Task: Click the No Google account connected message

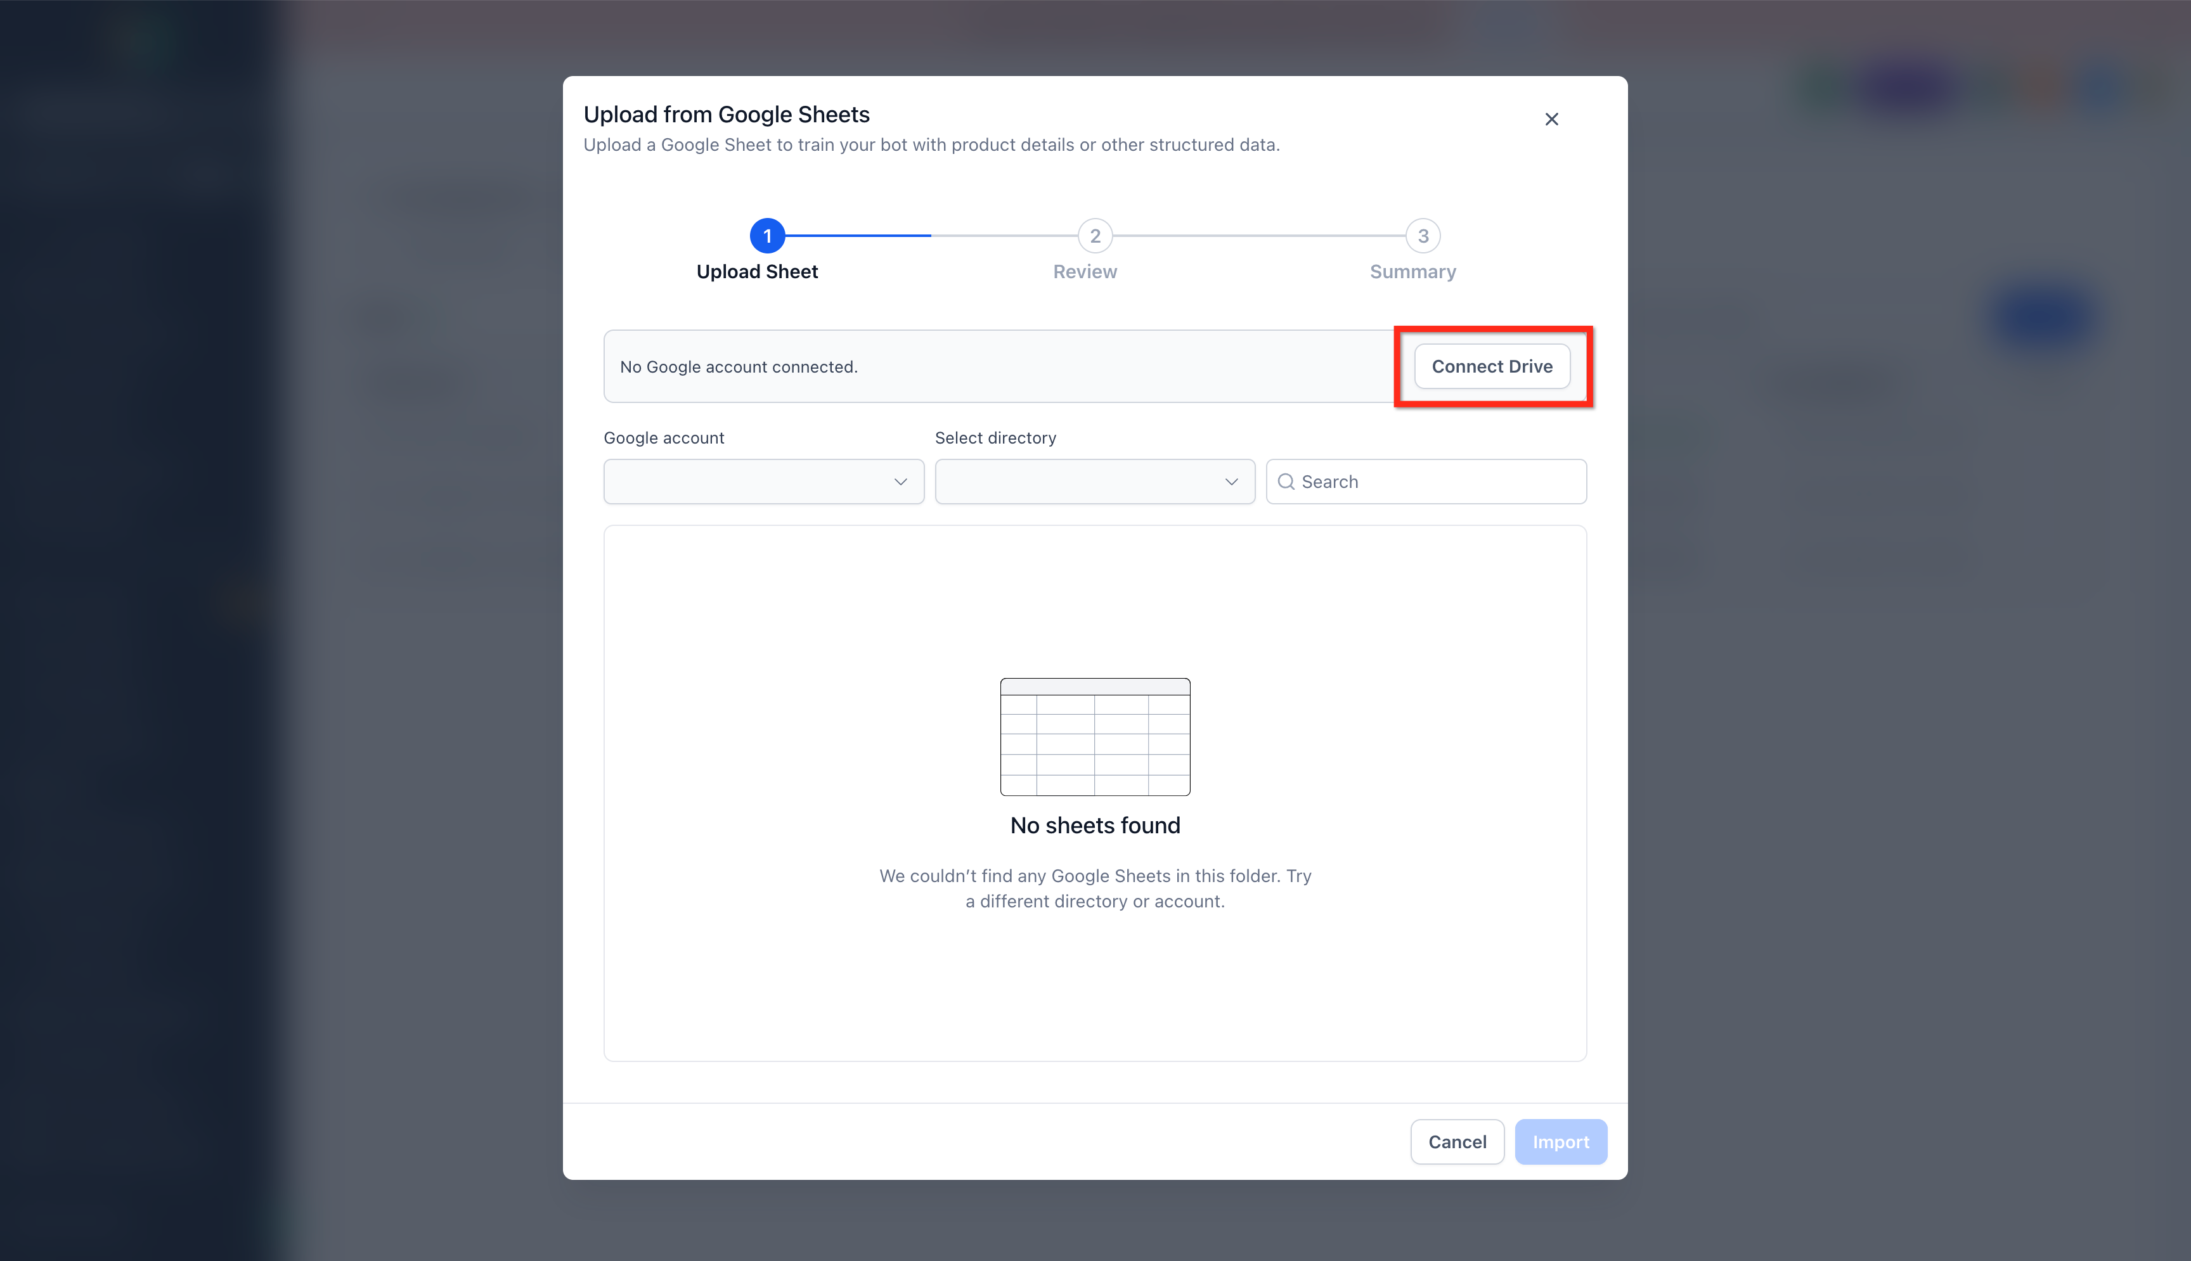Action: (738, 366)
